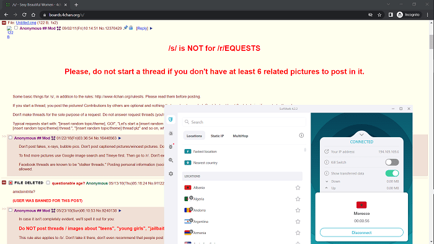
Task: Click the refresh icon beside Your IP address
Action: [x=326, y=151]
